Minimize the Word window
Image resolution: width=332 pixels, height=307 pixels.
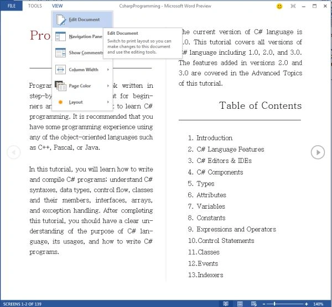(304, 6)
